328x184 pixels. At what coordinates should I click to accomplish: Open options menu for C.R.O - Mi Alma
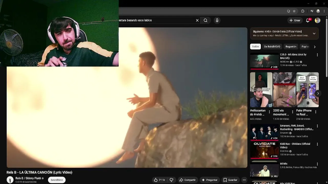[x=317, y=55]
